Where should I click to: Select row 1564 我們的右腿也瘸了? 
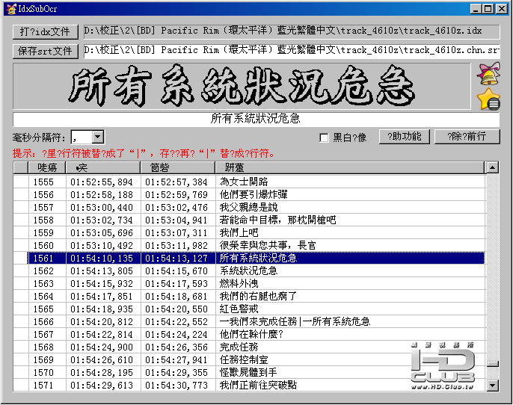(248, 297)
